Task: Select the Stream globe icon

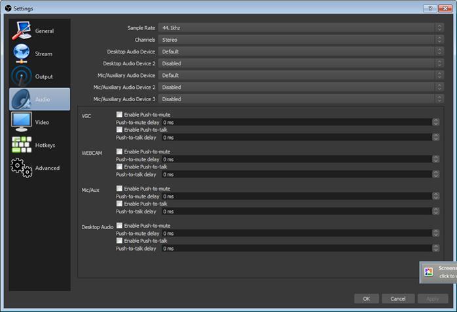Action: click(x=22, y=54)
